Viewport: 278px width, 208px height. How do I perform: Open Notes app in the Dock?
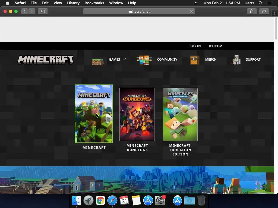[136, 200]
